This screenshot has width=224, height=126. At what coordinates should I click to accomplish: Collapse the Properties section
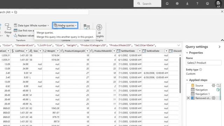(x=187, y=53)
